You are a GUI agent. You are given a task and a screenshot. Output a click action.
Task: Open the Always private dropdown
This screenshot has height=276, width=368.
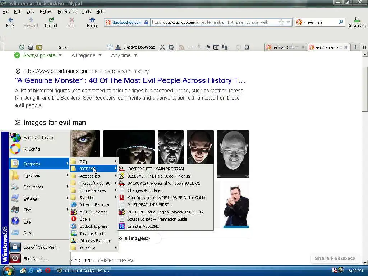[x=38, y=55]
